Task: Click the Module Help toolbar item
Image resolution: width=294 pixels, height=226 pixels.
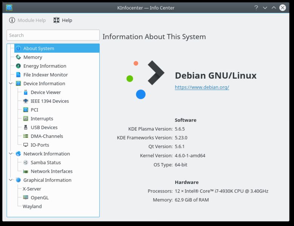Action: tap(28, 20)
